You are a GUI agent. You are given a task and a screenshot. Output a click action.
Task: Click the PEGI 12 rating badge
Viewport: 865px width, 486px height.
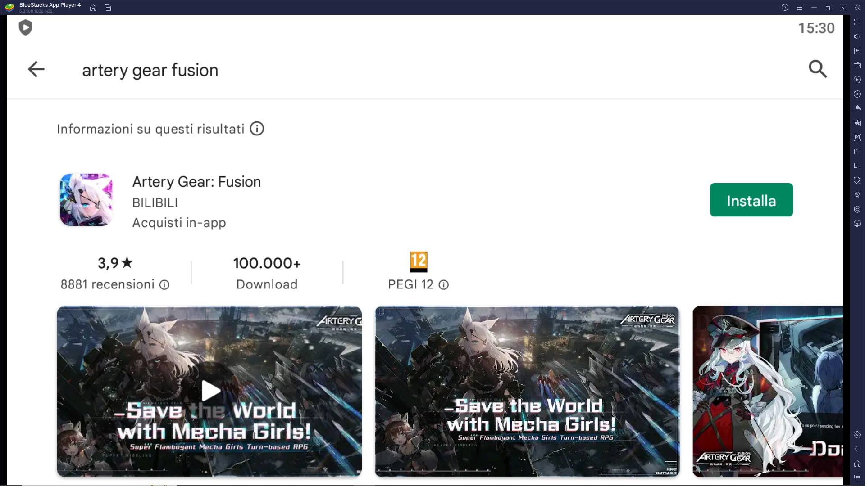tap(419, 261)
